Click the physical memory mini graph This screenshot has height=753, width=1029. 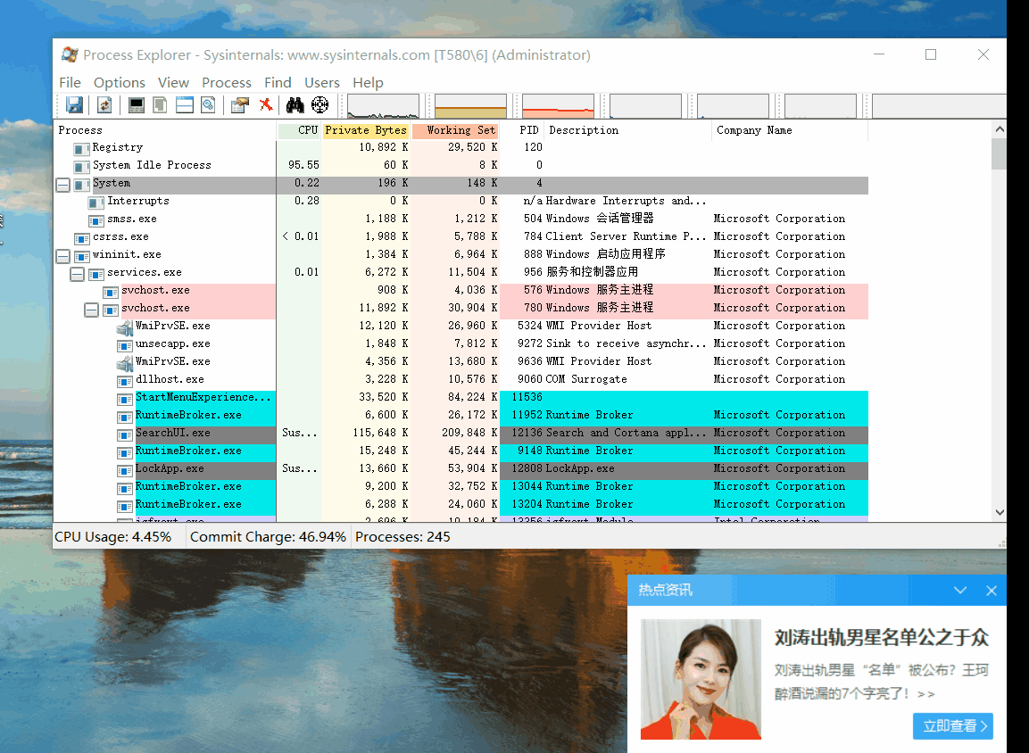tap(558, 105)
